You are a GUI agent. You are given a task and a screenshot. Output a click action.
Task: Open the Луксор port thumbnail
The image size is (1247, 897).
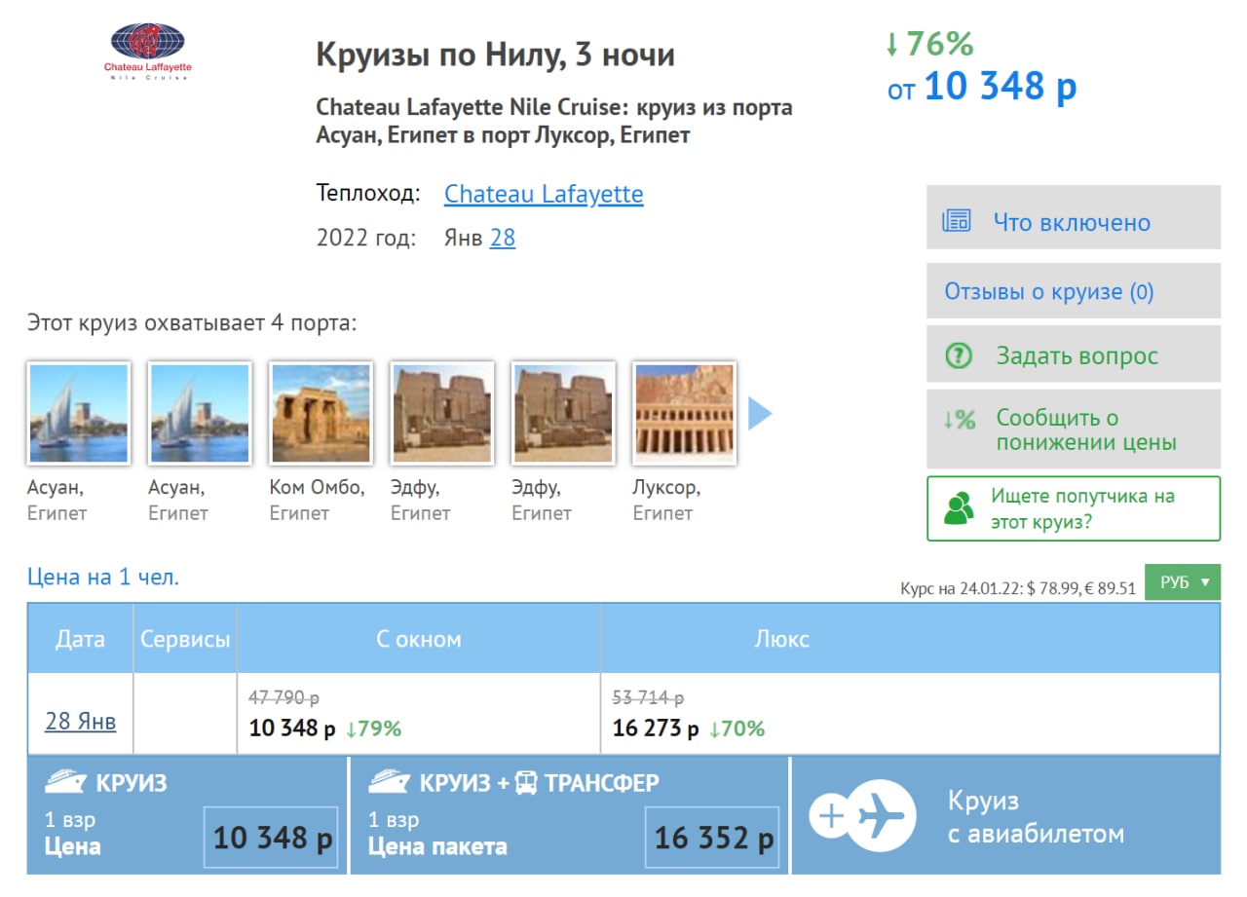click(x=684, y=413)
